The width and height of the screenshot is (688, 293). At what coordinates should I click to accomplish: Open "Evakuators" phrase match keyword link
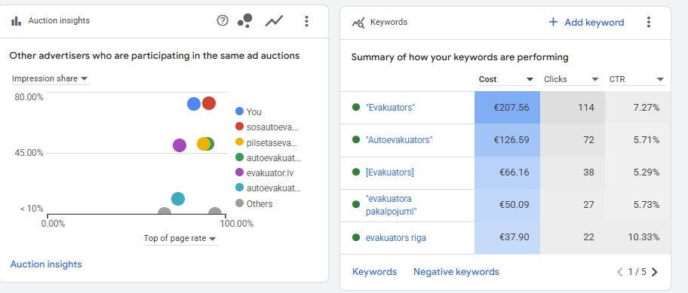point(390,107)
